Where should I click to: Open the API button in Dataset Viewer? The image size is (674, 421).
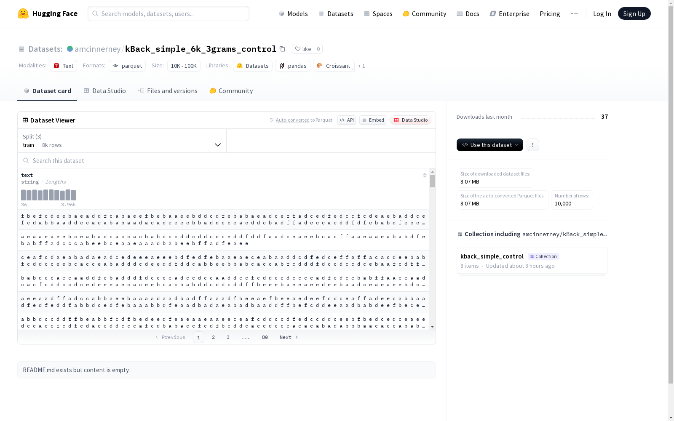347,120
